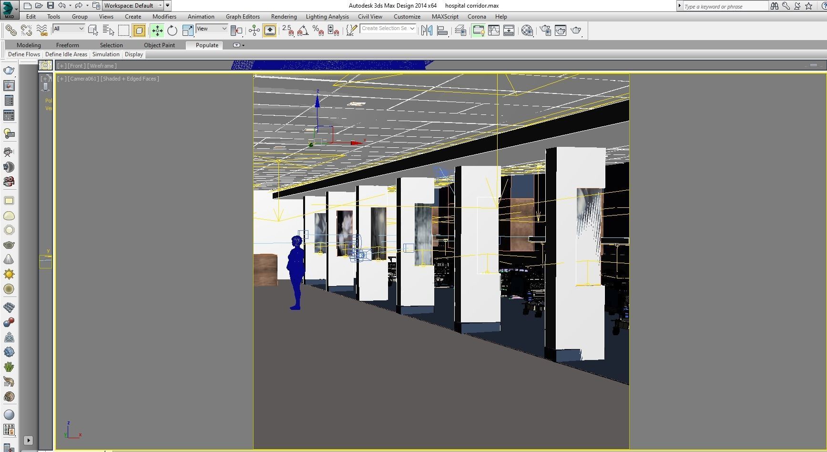The height and width of the screenshot is (452, 827).
Task: Open the Modifiers menu
Action: point(164,17)
